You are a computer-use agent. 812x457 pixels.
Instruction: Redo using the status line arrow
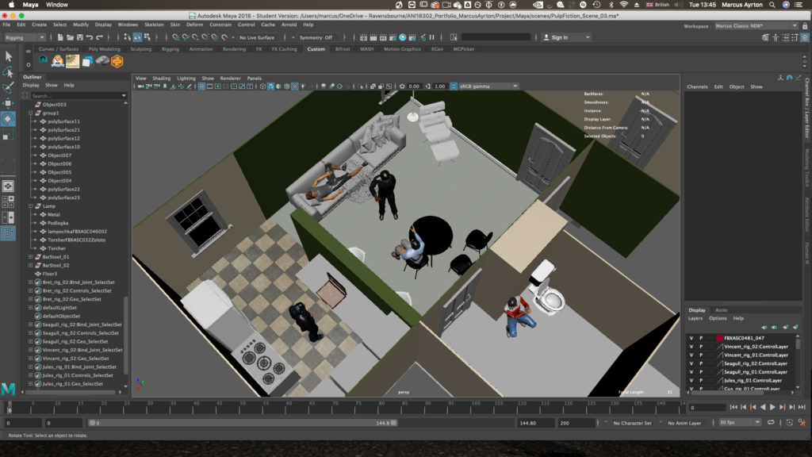tap(99, 37)
